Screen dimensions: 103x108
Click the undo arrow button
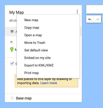(x=90, y=19)
